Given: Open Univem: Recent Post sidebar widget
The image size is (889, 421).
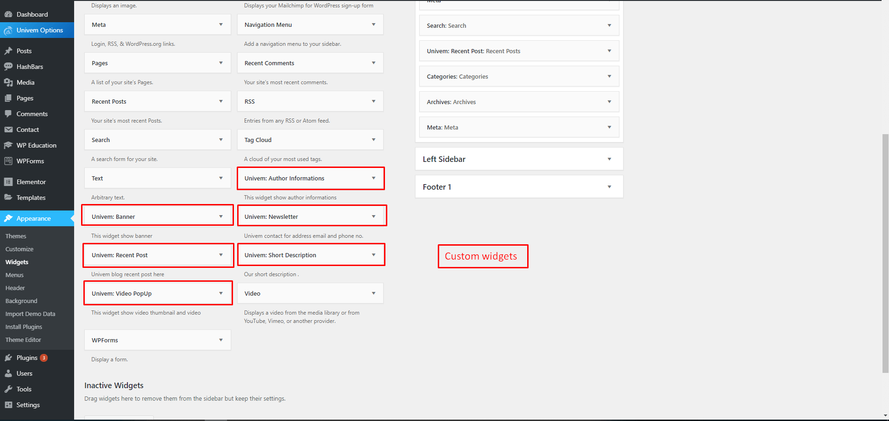Looking at the screenshot, I should tap(519, 51).
